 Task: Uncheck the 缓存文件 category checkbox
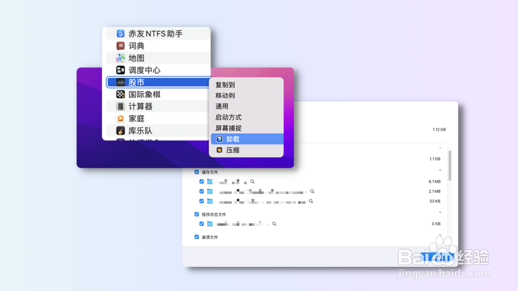pos(197,172)
